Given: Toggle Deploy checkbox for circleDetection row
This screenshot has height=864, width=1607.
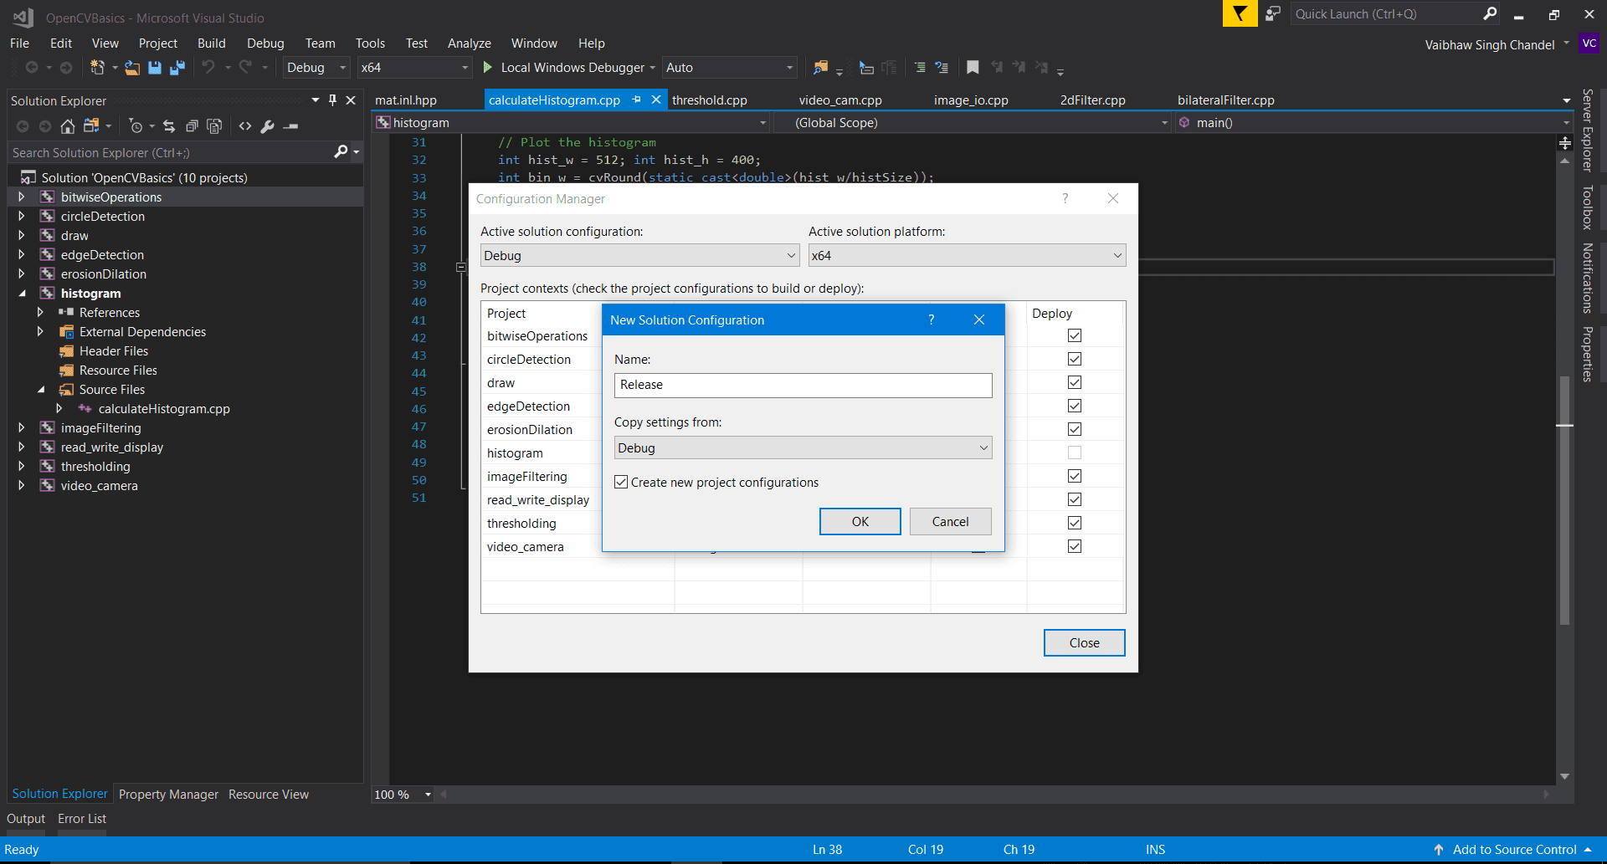Looking at the screenshot, I should coord(1075,359).
